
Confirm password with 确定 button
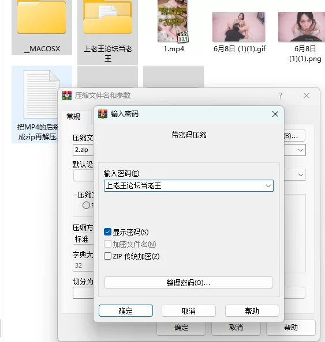point(125,310)
